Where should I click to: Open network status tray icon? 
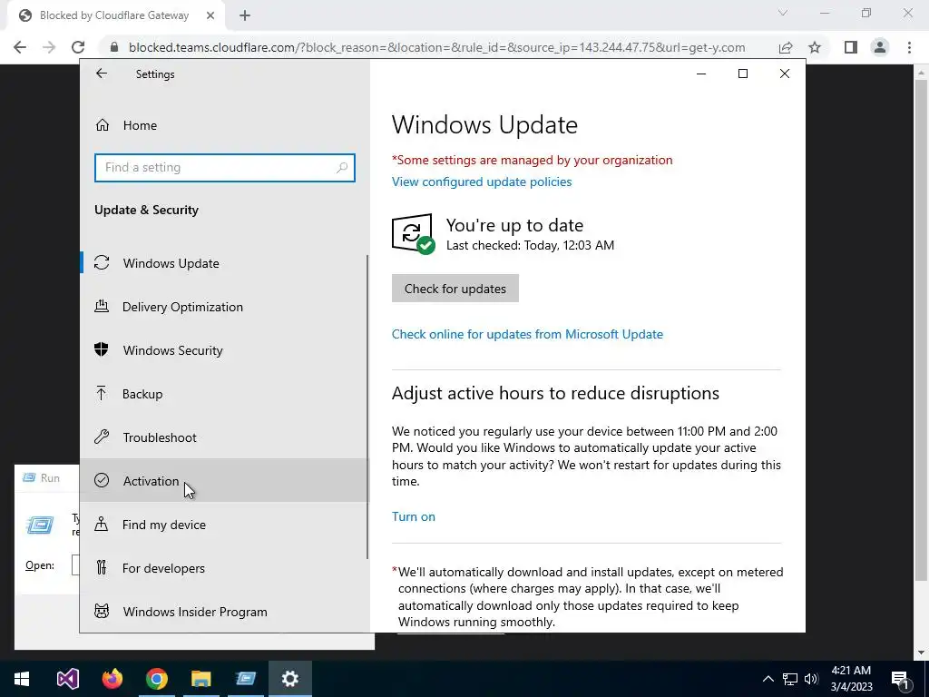tap(790, 679)
